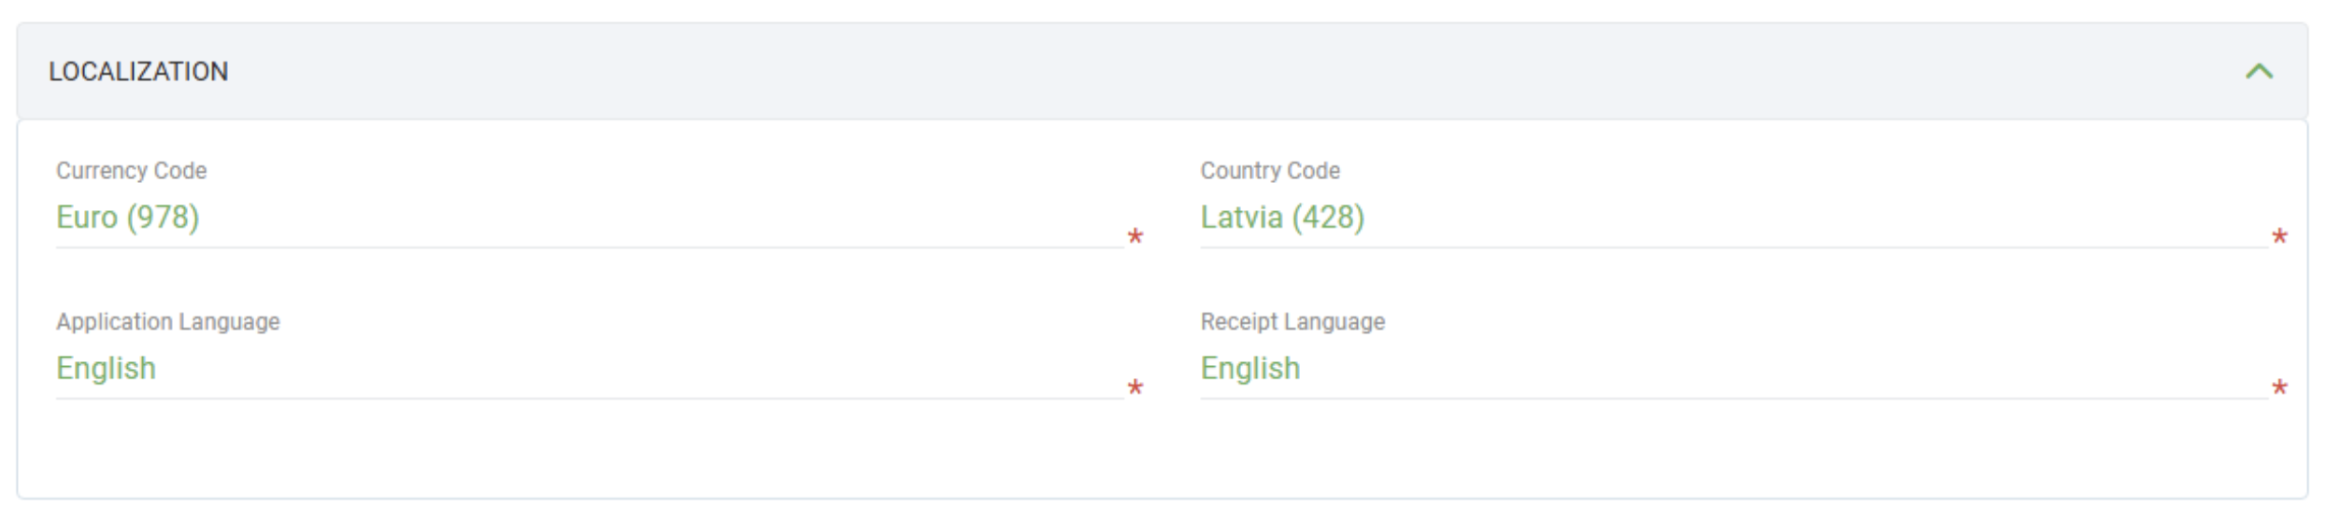The height and width of the screenshot is (521, 2327).
Task: Click the Receipt Language field label
Action: tap(1292, 322)
